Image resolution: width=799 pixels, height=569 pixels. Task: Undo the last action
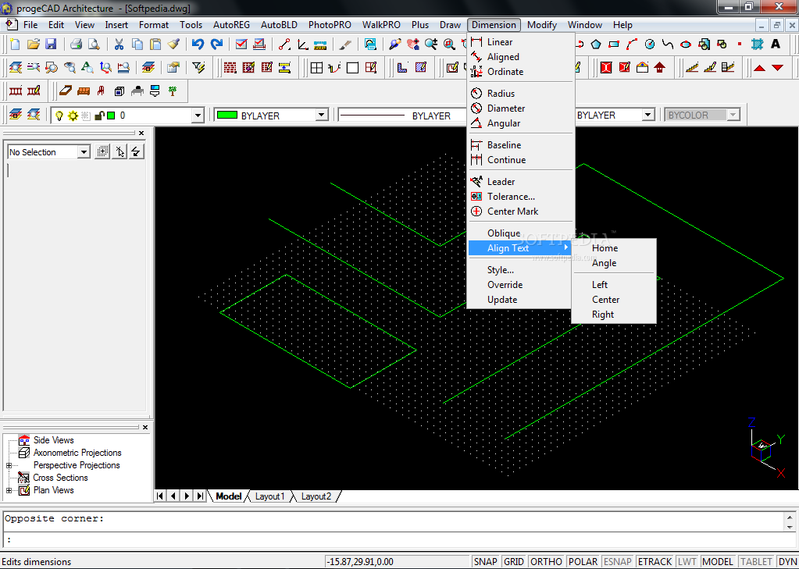pos(198,44)
